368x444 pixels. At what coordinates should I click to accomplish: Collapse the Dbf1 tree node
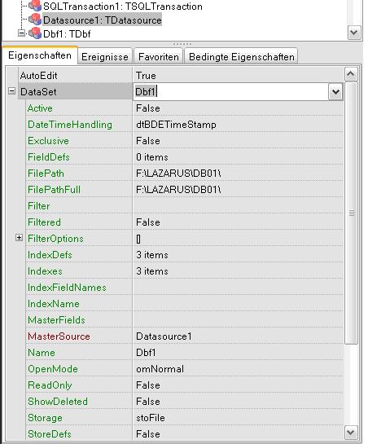tap(21, 33)
